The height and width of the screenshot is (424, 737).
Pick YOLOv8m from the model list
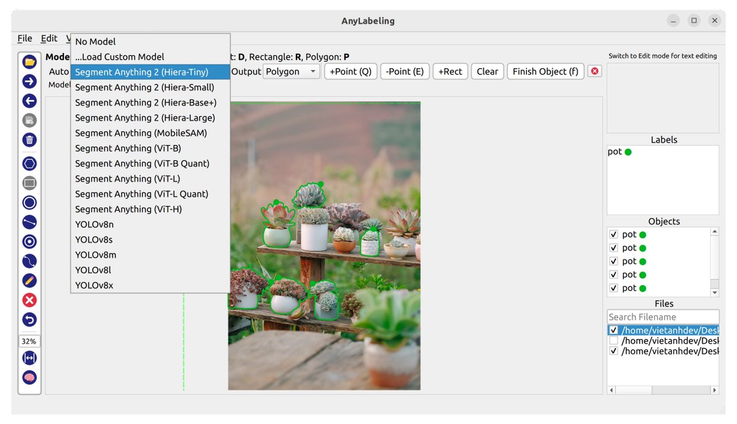[150, 254]
